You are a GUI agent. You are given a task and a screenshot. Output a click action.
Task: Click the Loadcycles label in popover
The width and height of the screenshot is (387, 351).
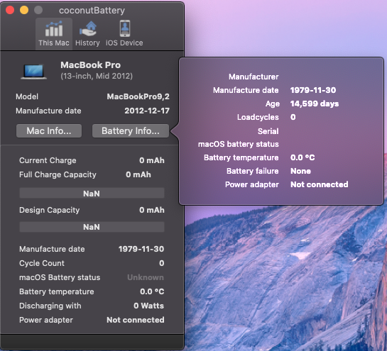coord(258,117)
